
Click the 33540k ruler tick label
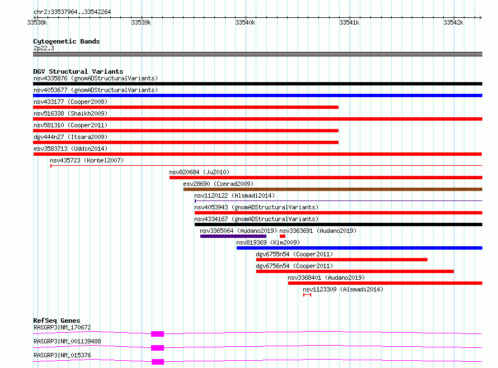pos(245,22)
